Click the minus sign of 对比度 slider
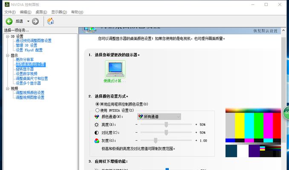This screenshot has height=170, width=289. [x=136, y=132]
